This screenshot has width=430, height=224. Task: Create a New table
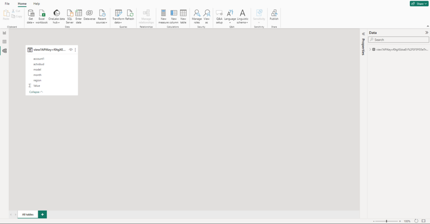183,17
